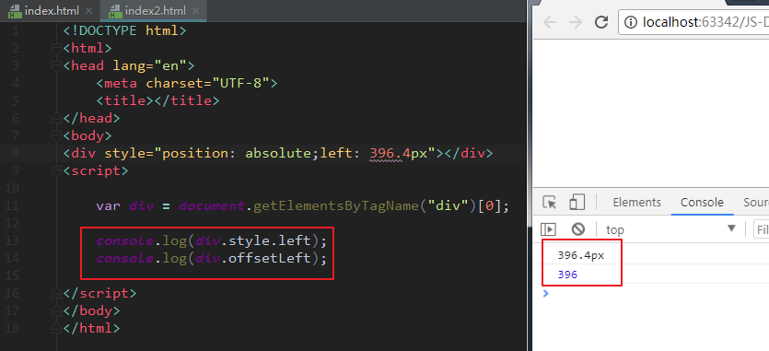The height and width of the screenshot is (351, 769).
Task: Open the Elements panel in DevTools
Action: pos(636,203)
